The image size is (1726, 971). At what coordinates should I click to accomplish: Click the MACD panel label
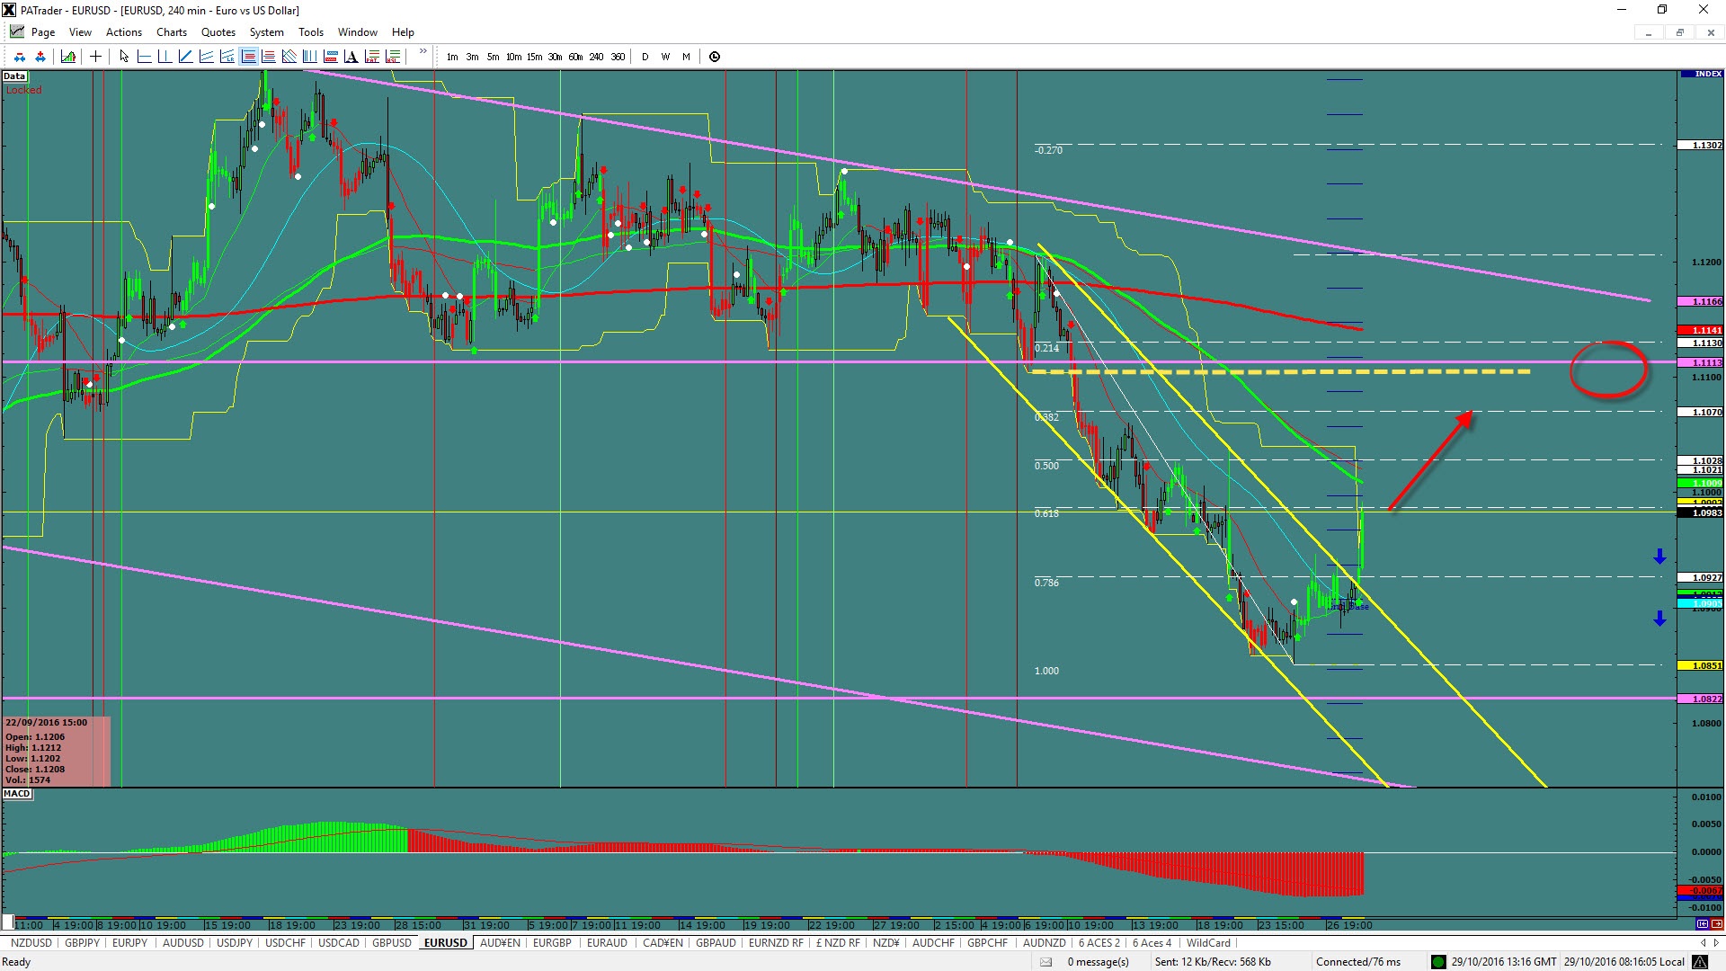(x=17, y=794)
